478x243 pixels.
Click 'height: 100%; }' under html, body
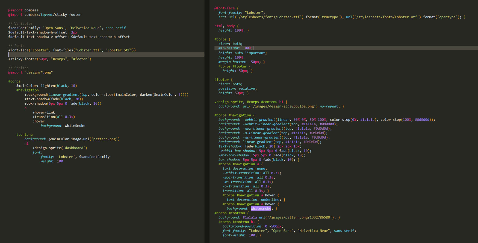pos(234,30)
